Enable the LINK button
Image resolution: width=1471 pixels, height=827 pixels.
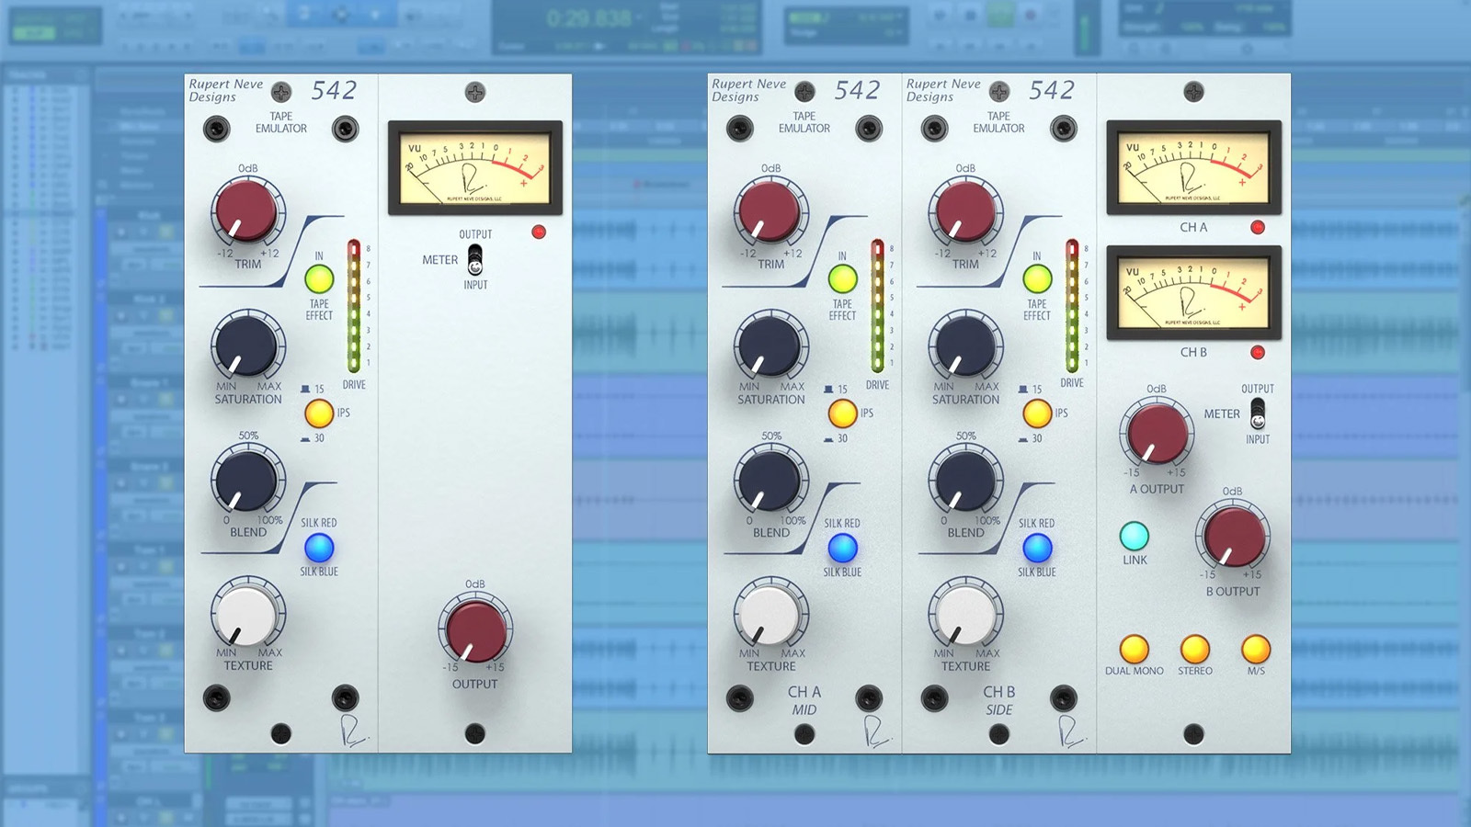click(1135, 536)
